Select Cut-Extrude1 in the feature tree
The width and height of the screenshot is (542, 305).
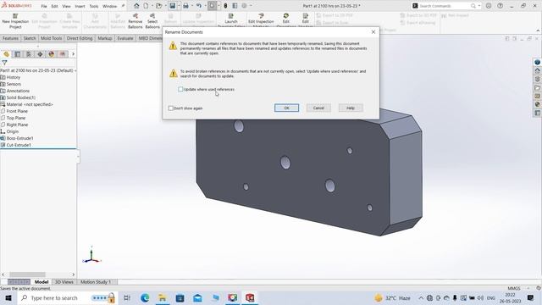(x=19, y=145)
